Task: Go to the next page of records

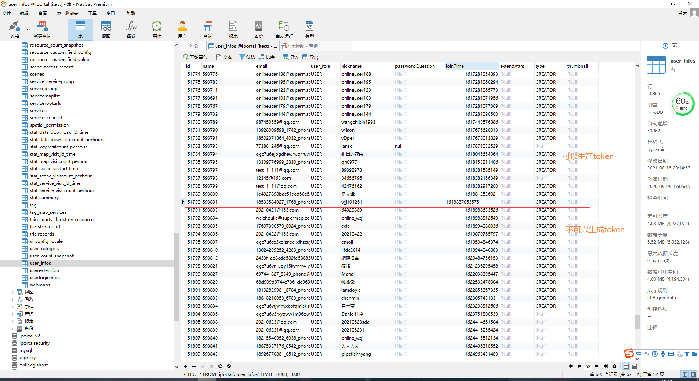Action: click(x=597, y=366)
